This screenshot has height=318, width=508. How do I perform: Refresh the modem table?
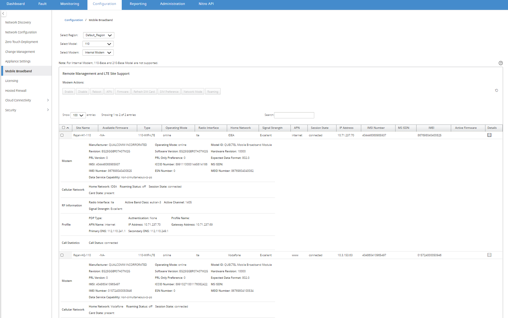(497, 91)
